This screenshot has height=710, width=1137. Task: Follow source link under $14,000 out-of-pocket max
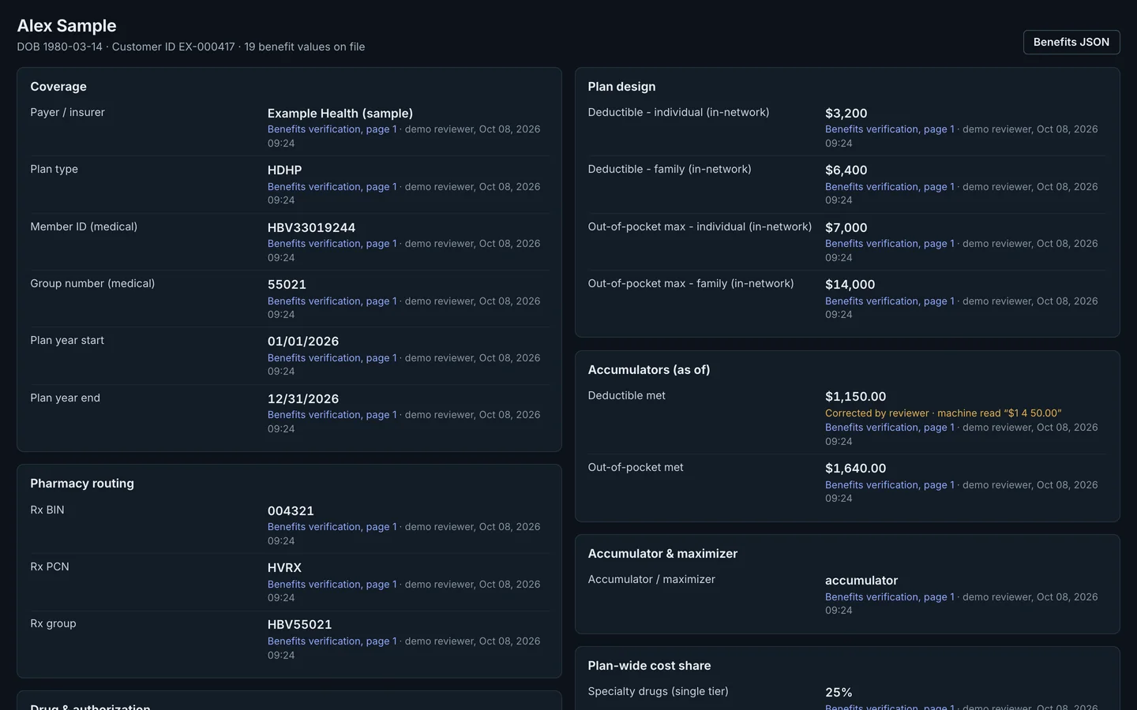[890, 301]
